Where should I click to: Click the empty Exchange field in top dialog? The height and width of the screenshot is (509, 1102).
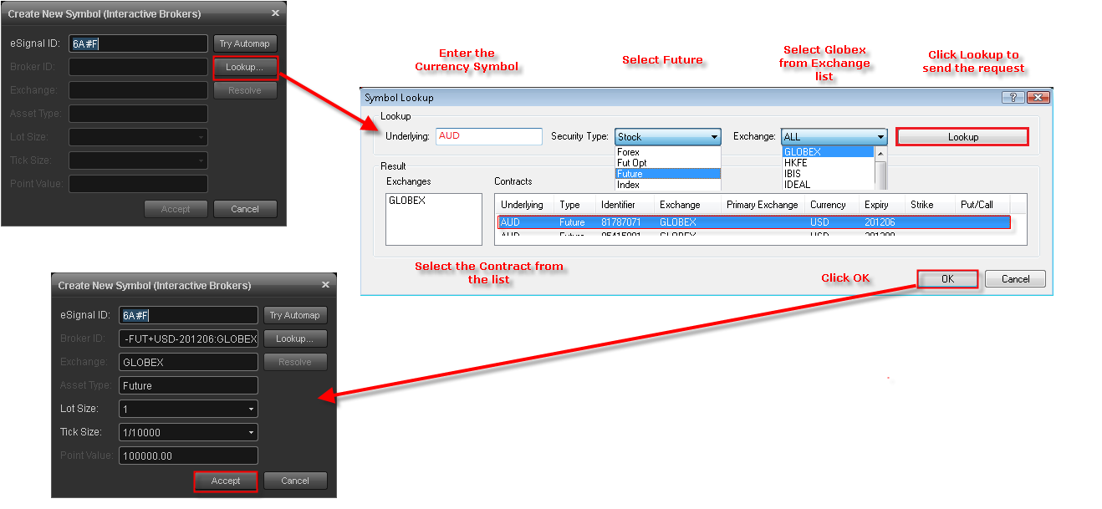tap(138, 90)
